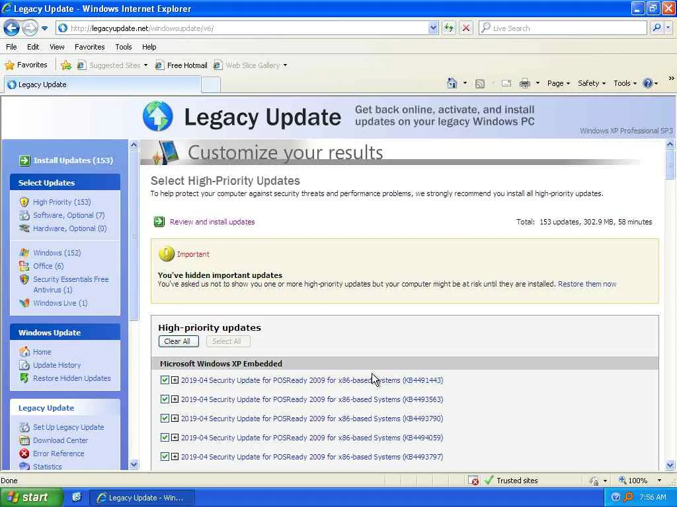This screenshot has height=507, width=677.
Task: Uncheck the KB4493563 update checkbox
Action: pos(165,399)
